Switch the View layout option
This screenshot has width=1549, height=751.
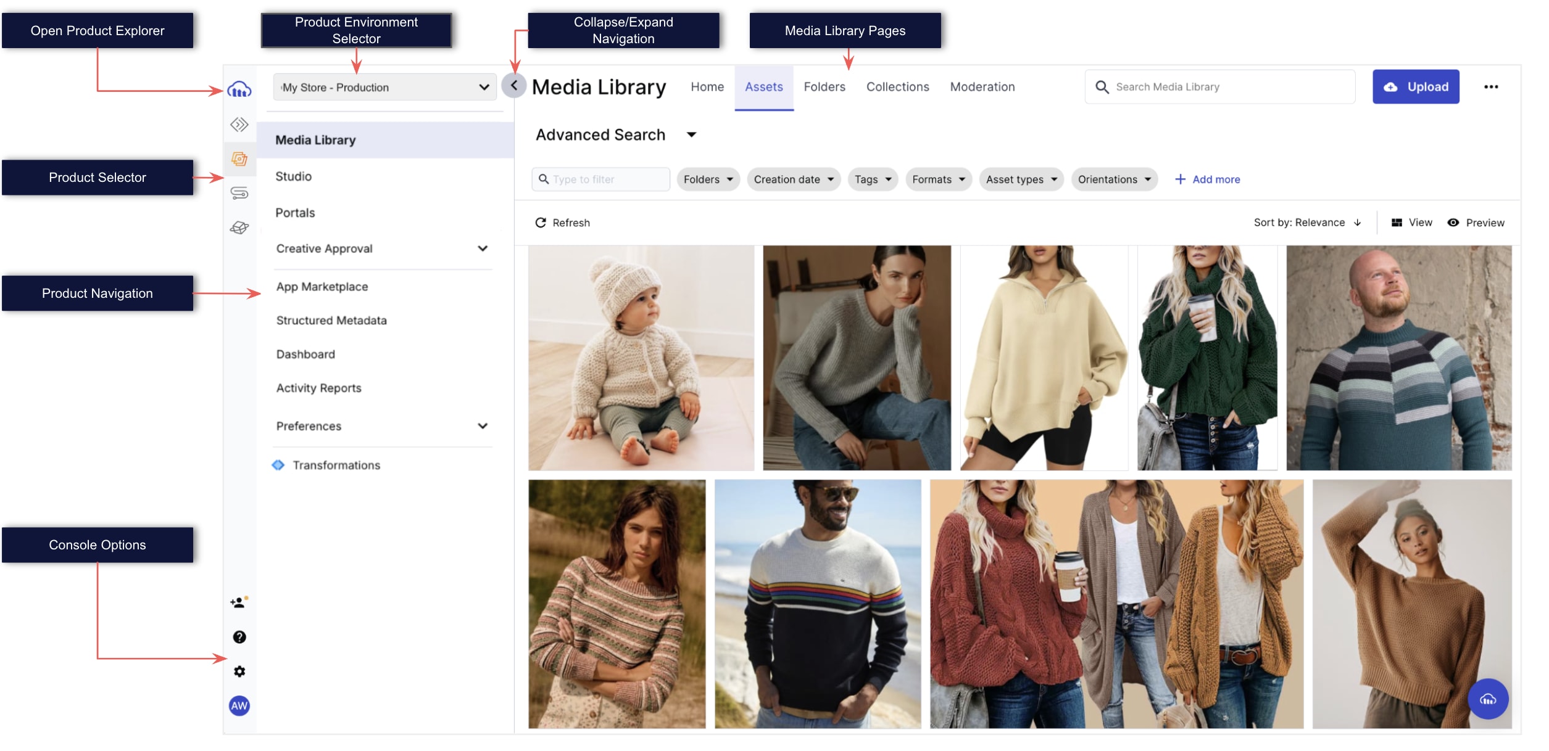pos(1411,223)
